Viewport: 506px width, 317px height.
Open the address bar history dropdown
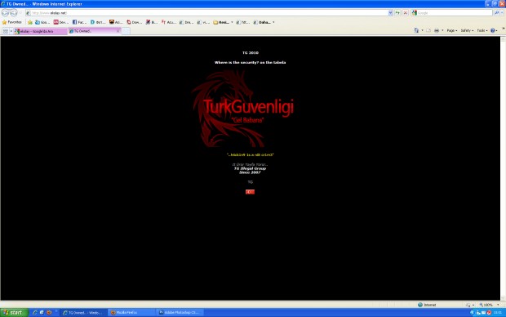coord(390,13)
